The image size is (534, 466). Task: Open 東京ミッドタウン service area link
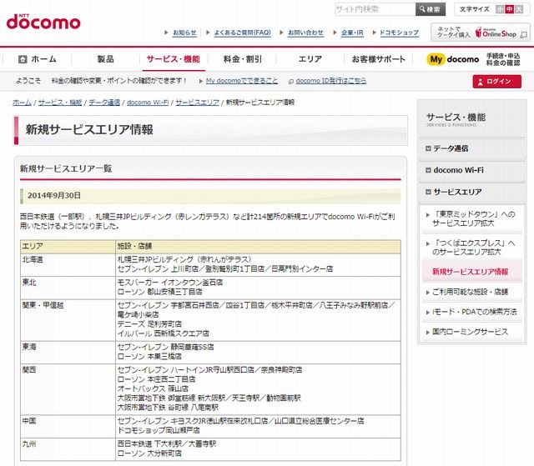pos(473,218)
